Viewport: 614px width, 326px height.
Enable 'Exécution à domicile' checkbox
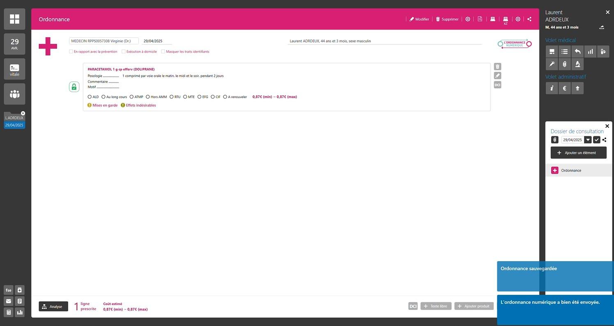click(124, 52)
